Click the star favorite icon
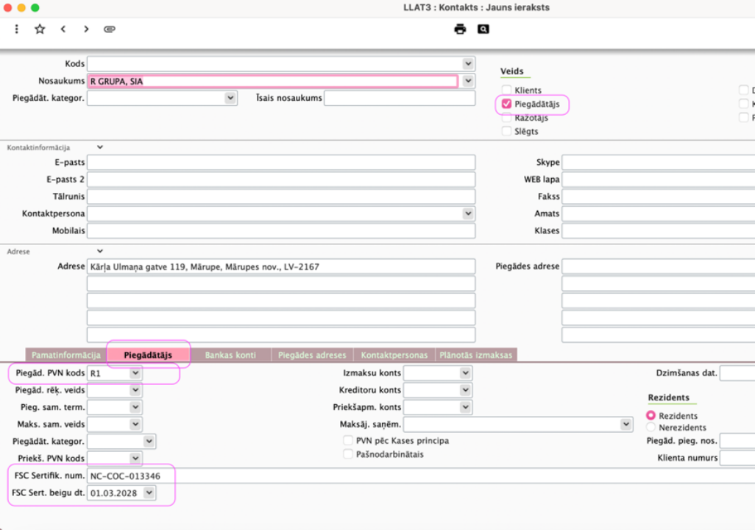The height and width of the screenshot is (530, 755). pos(40,29)
